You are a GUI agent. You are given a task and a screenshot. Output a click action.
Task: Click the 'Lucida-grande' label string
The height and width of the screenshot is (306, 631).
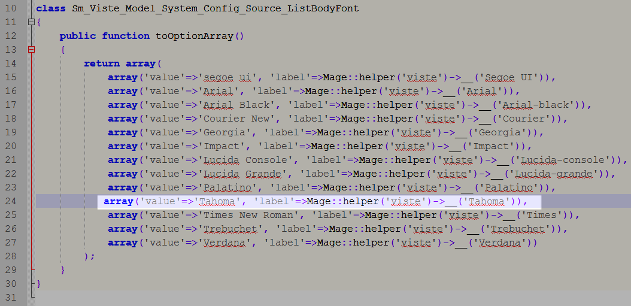click(556, 174)
